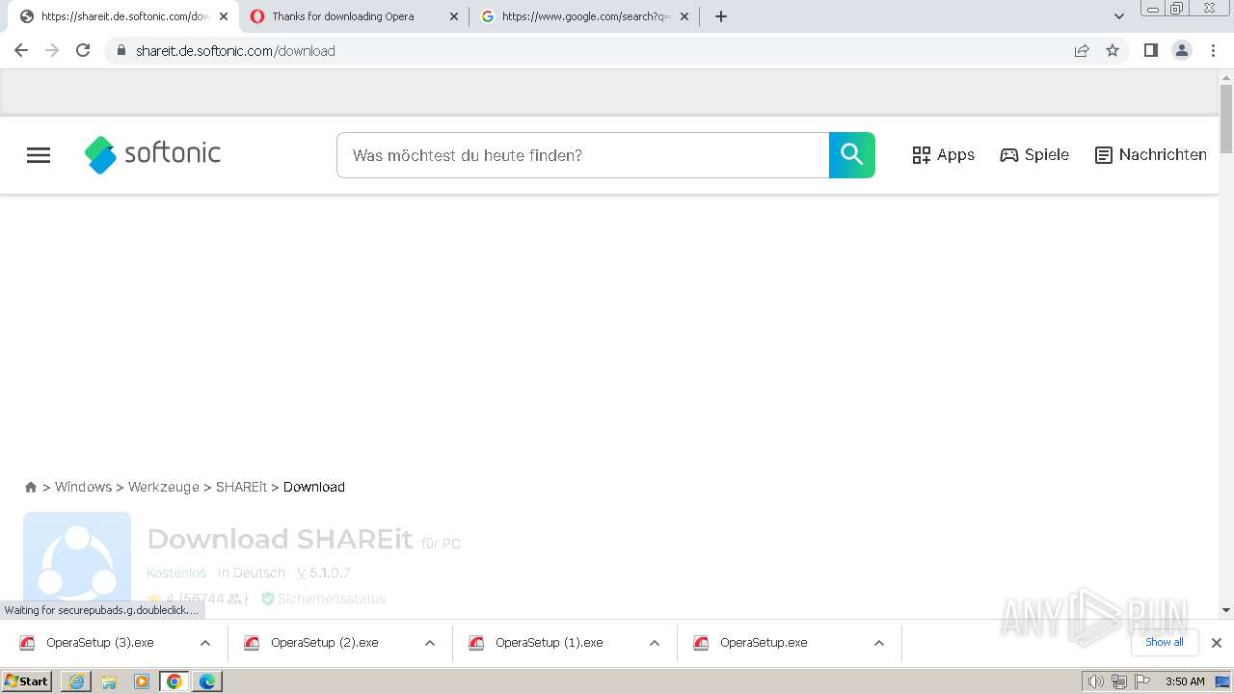Screen dimensions: 1234x694
Task: Open File Explorer from taskbar
Action: pyautogui.click(x=109, y=681)
